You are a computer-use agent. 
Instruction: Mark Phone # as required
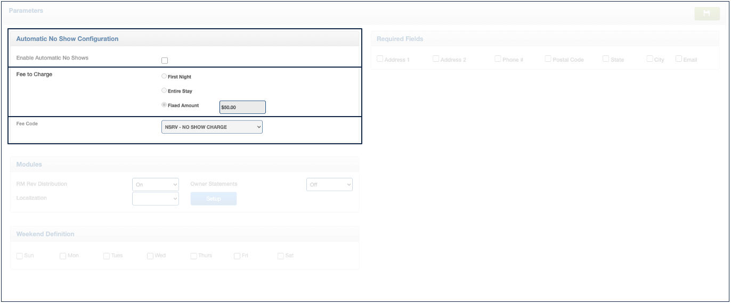[x=498, y=59]
